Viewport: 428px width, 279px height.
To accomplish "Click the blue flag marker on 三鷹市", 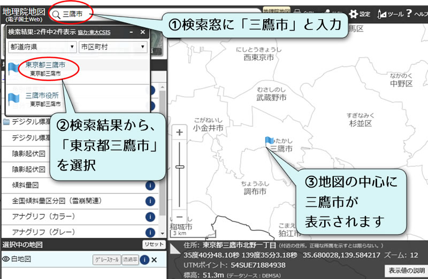I will pos(269,142).
